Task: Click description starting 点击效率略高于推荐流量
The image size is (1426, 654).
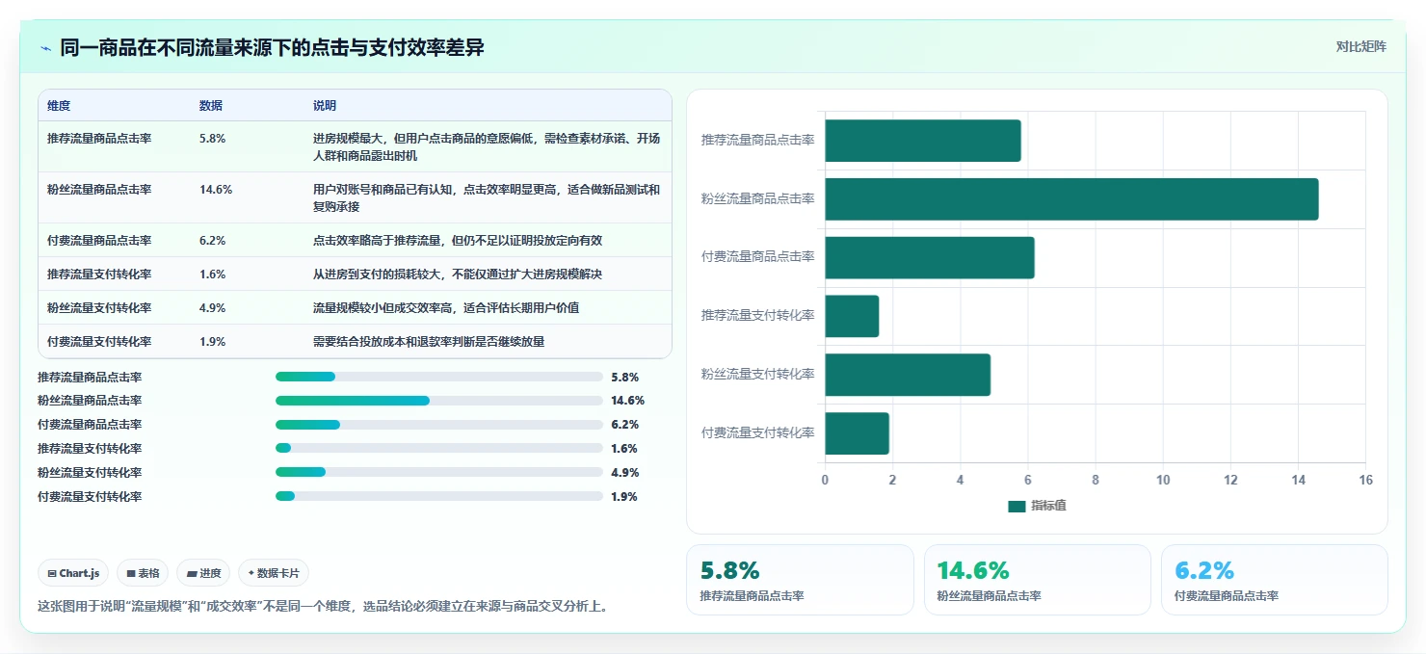Action: coord(458,241)
